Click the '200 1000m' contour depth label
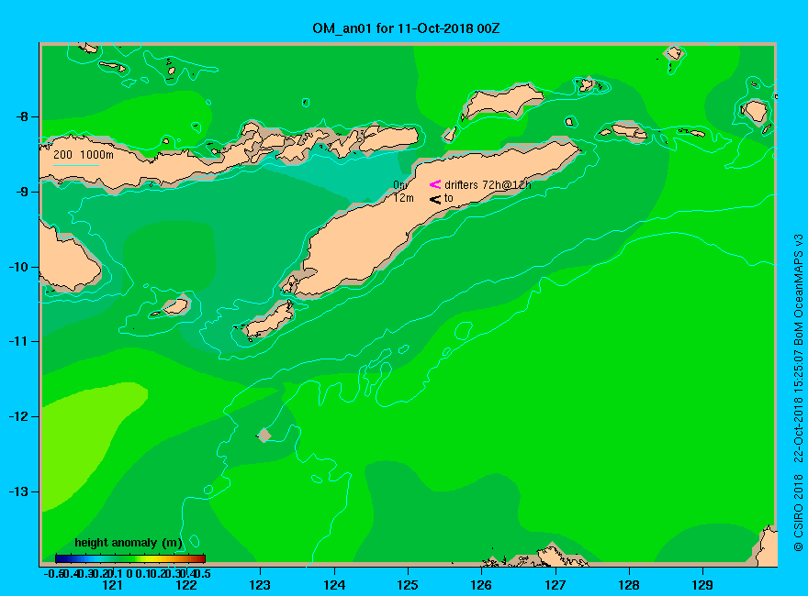Viewport: 808px width, 596px height. point(84,154)
